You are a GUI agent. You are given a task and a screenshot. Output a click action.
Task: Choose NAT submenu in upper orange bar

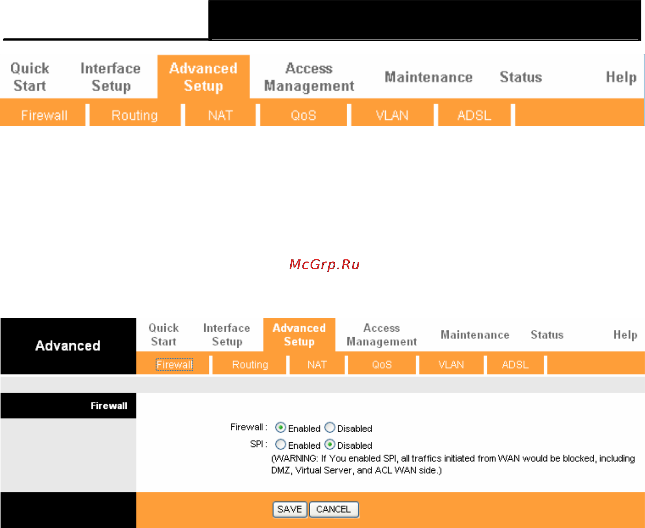[x=220, y=115]
